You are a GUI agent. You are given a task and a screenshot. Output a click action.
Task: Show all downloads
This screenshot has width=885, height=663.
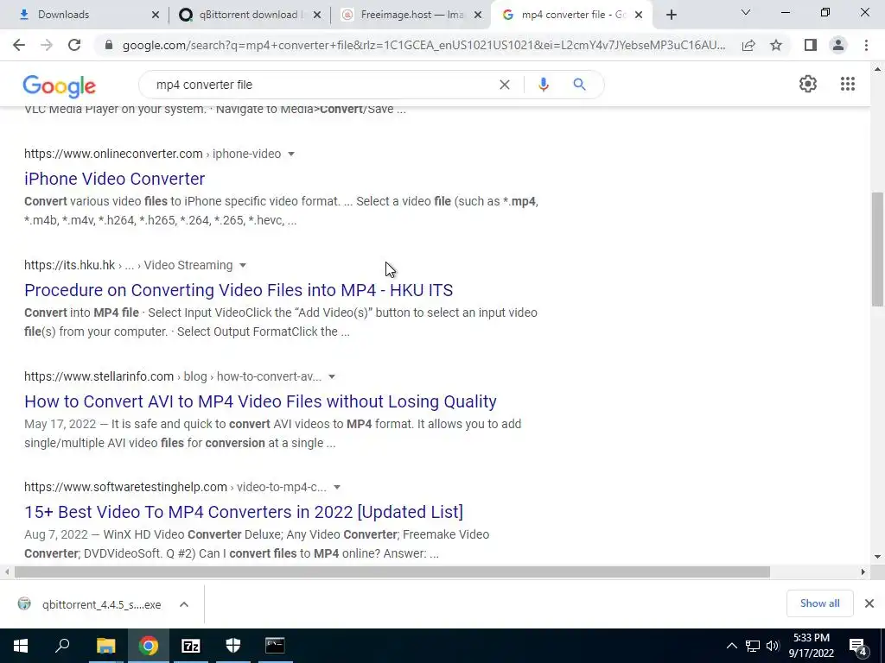click(x=819, y=603)
